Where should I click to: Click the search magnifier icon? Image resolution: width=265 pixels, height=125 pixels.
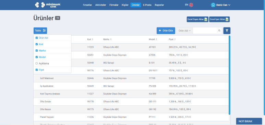219,31
